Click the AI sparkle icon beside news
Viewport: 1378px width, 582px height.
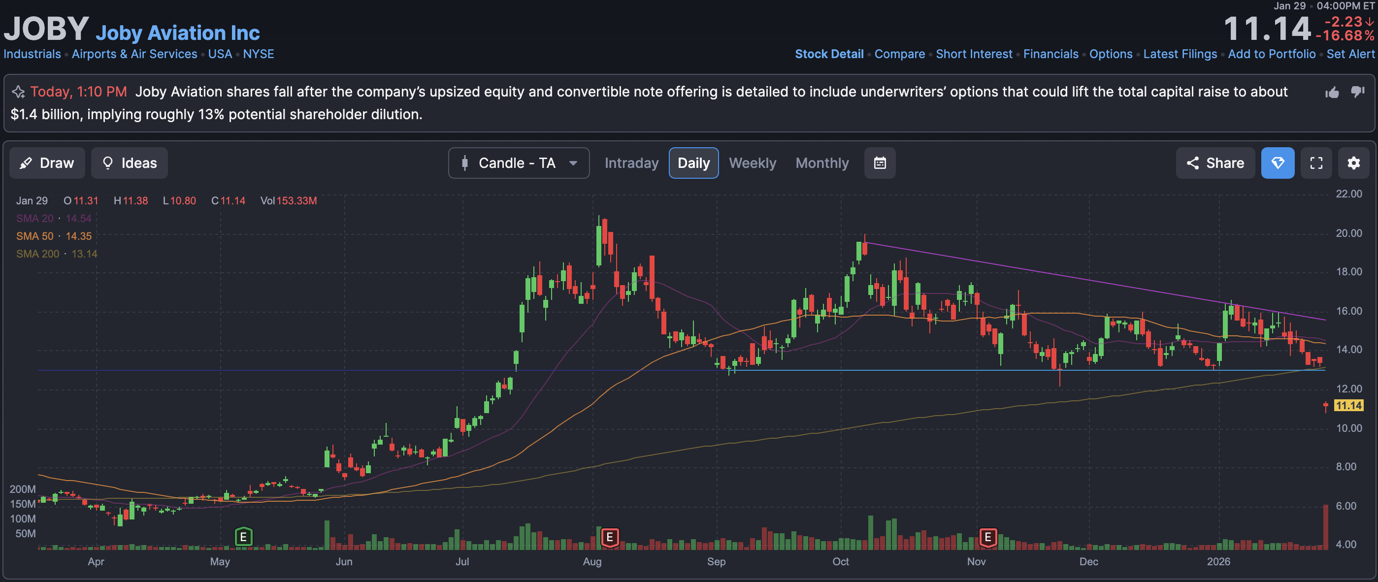point(19,92)
